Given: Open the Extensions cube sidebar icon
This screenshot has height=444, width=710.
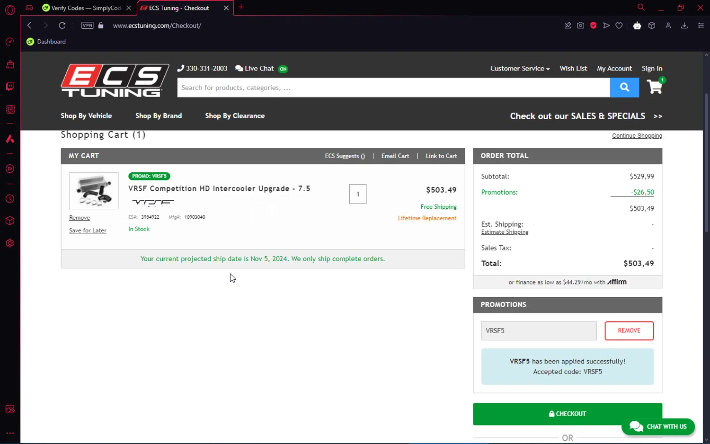Looking at the screenshot, I should click(10, 221).
